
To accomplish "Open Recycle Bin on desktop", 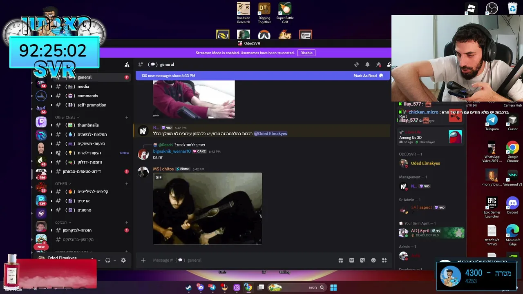I will click(512, 8).
